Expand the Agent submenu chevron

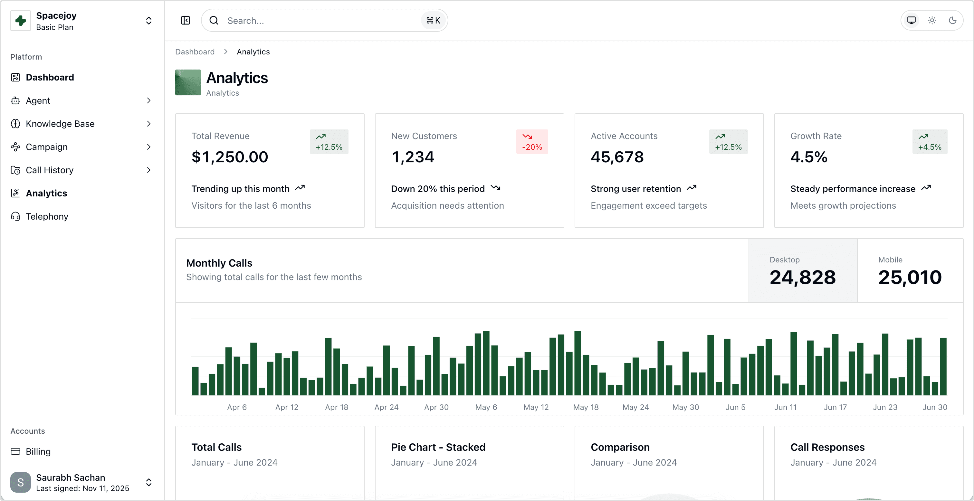coord(148,100)
